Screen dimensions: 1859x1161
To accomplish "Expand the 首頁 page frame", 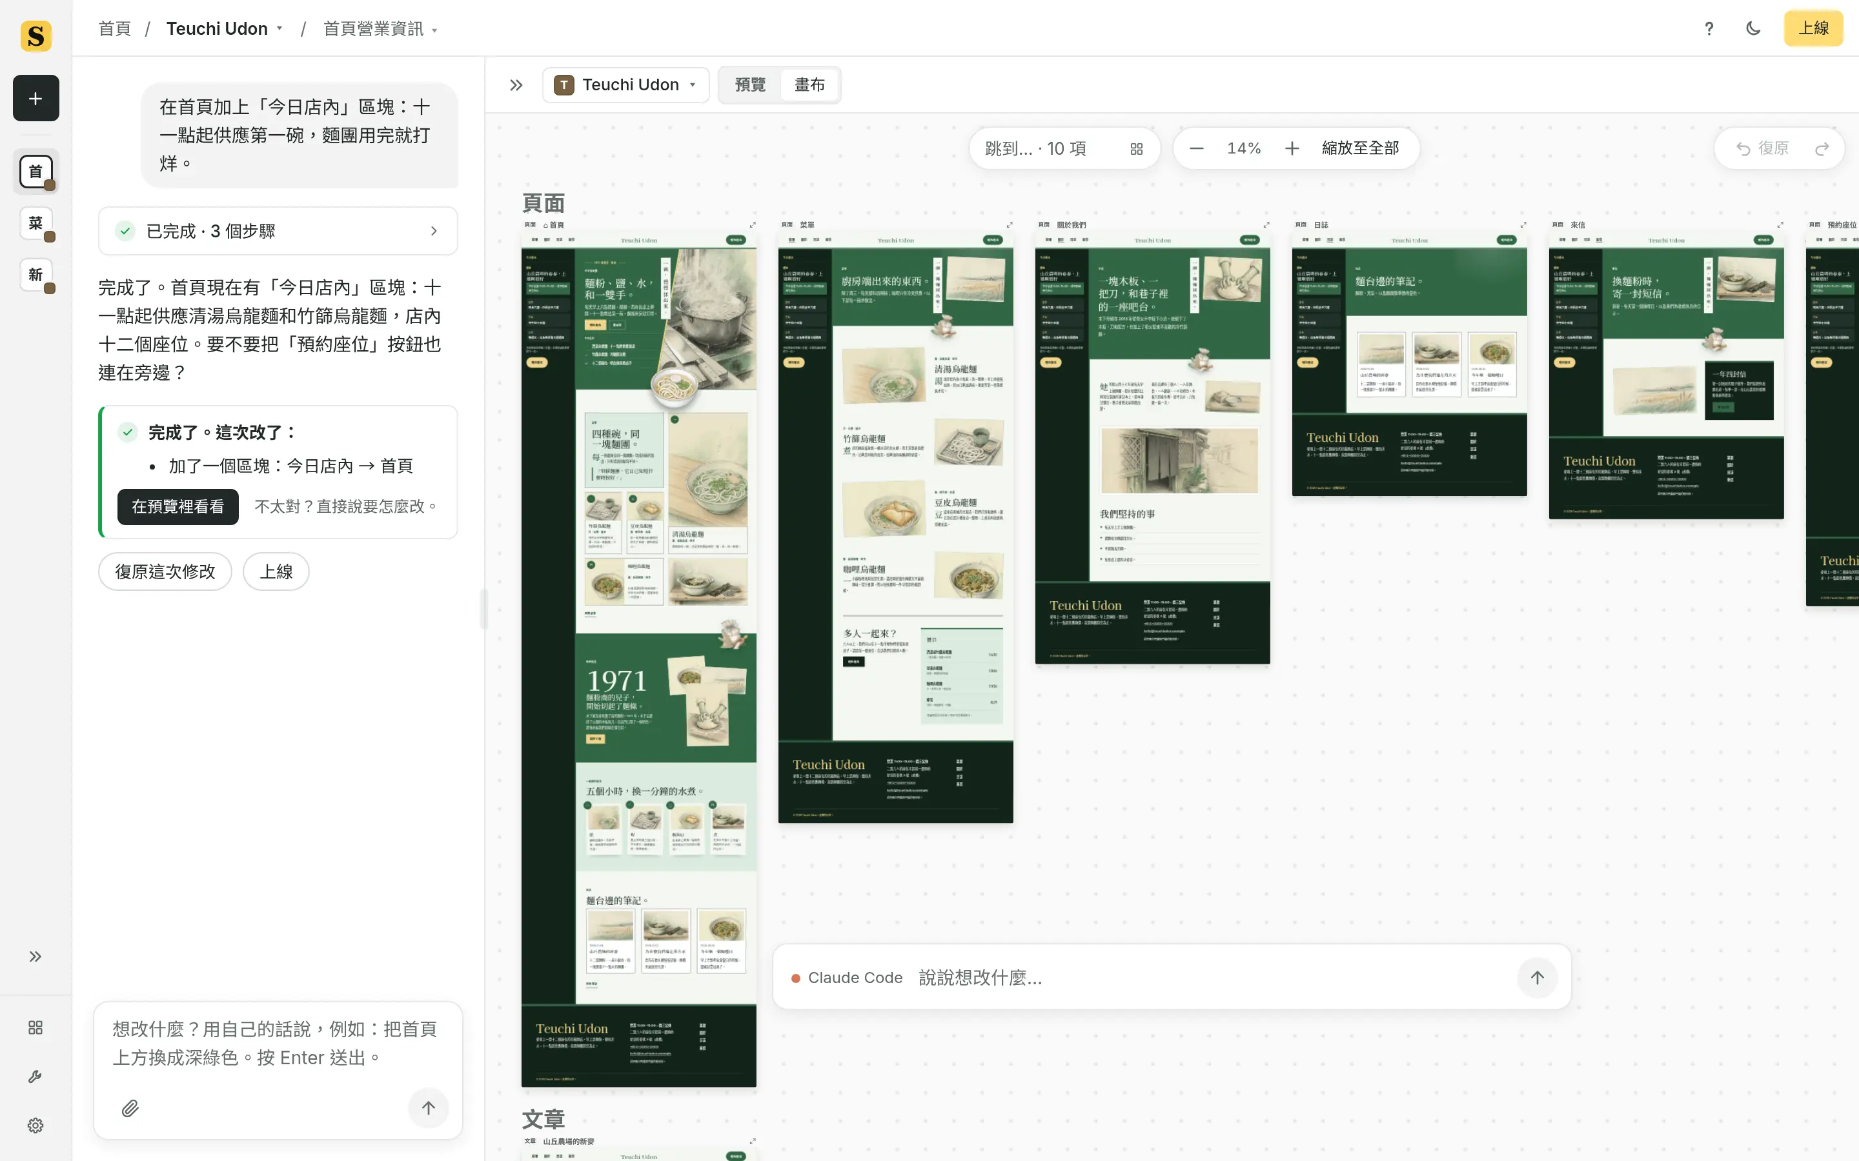I will [x=753, y=225].
